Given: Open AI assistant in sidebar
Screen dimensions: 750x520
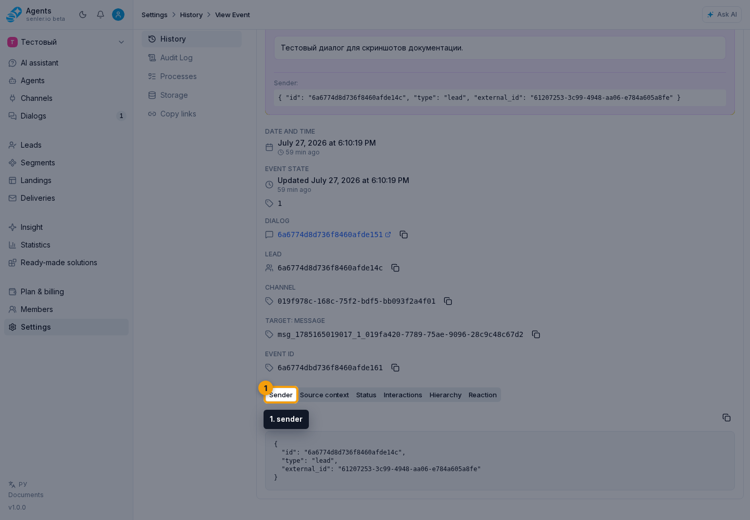Looking at the screenshot, I should coord(66,63).
